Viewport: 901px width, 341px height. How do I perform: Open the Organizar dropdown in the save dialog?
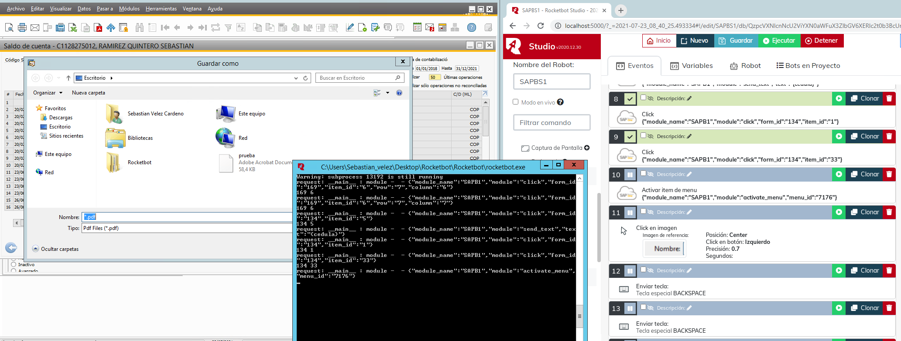[x=48, y=93]
